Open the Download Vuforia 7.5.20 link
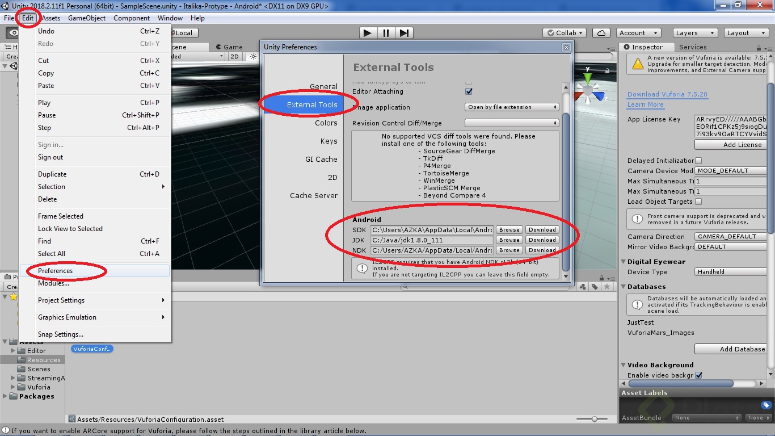Screen dimensions: 775x436 [x=667, y=94]
